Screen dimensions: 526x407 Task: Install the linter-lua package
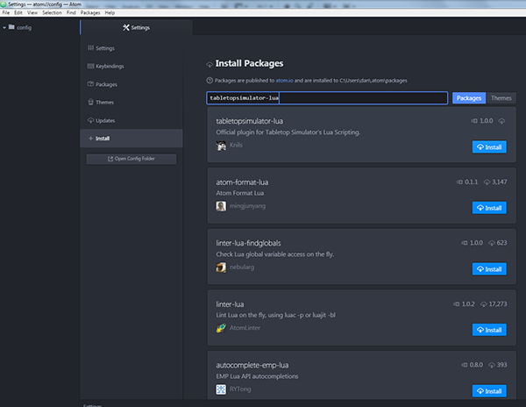point(489,330)
